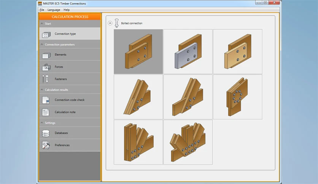Collapse the Calculation results section
This screenshot has width=318, height=184.
pos(42,90)
